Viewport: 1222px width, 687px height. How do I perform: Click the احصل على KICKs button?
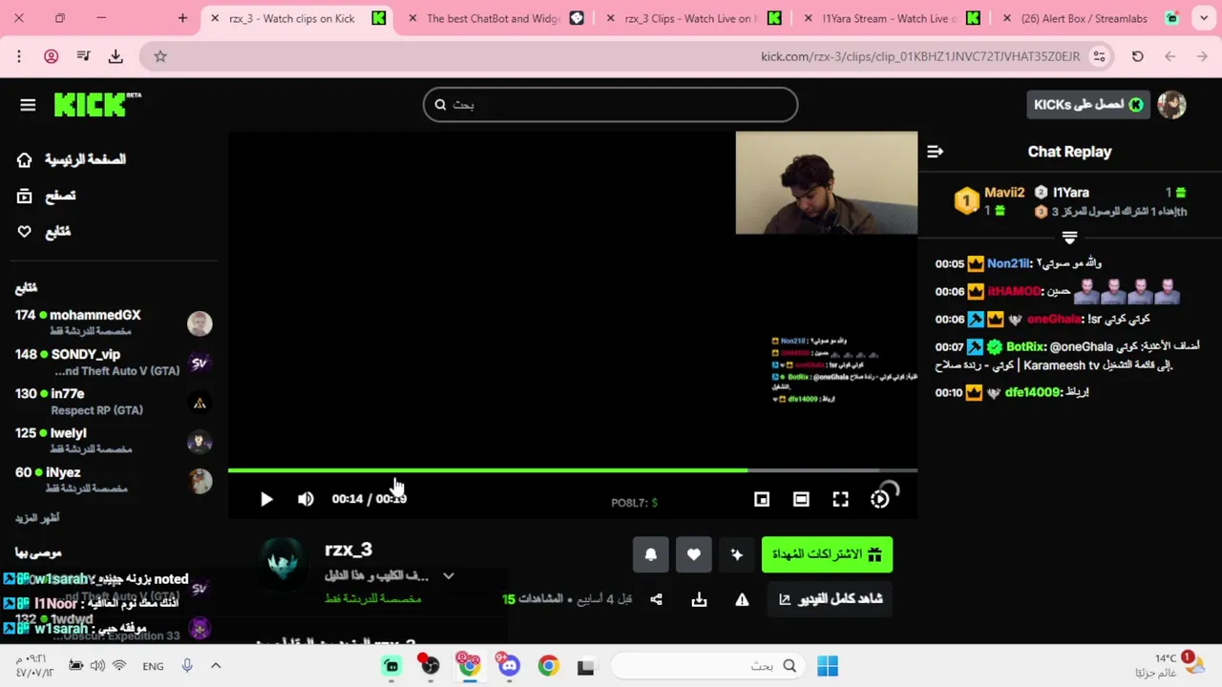[x=1087, y=105]
